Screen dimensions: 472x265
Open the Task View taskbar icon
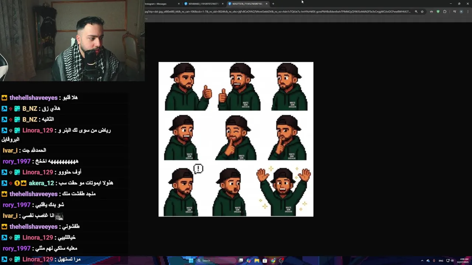pyautogui.click(x=241, y=261)
